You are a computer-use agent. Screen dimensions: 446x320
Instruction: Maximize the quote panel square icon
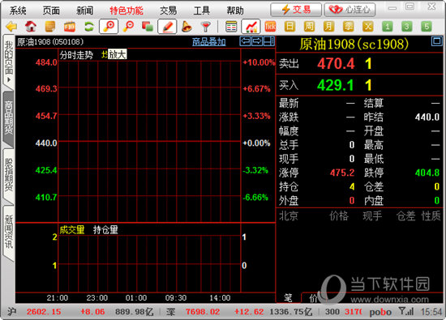pyautogui.click(x=437, y=41)
